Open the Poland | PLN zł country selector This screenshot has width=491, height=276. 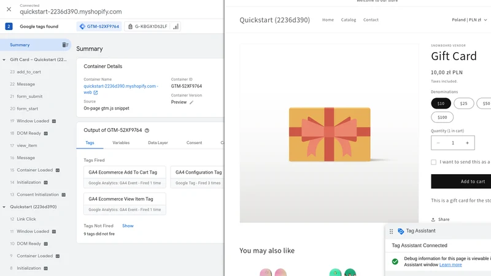click(469, 20)
